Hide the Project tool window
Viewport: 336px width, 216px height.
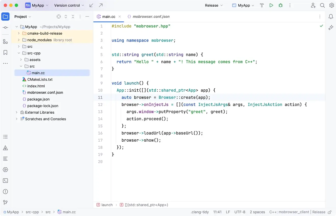[x=87, y=17]
